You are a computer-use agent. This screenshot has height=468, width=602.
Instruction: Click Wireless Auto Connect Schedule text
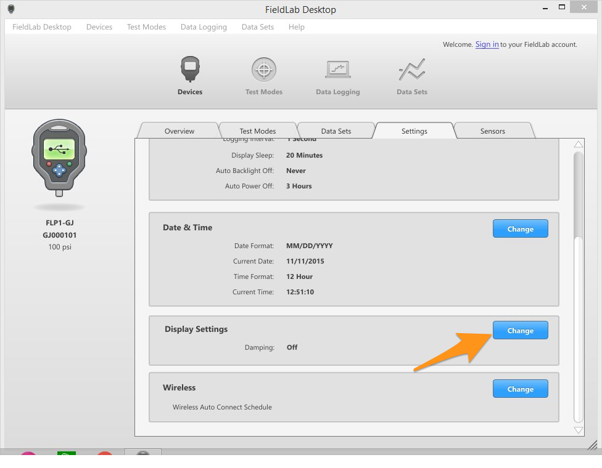pos(222,407)
